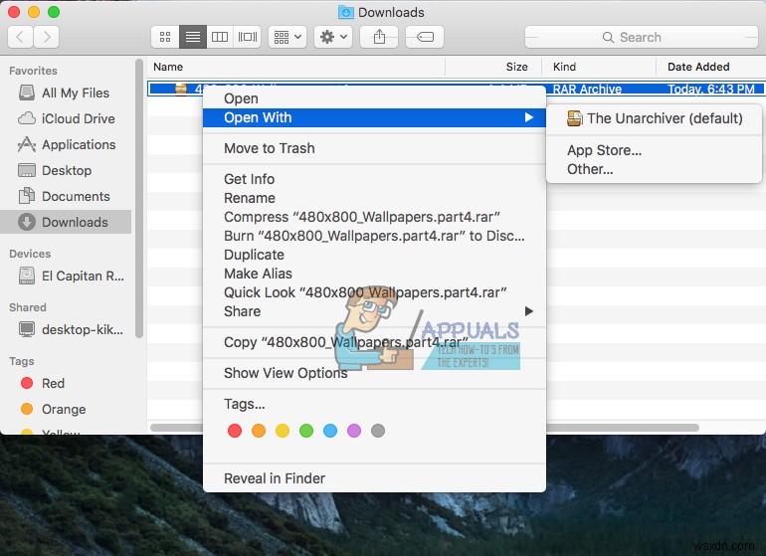Choose Get Info
This screenshot has width=766, height=556.
click(374, 179)
